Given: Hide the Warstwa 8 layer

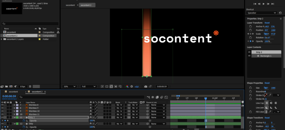Looking at the screenshot, I should click(2, 105).
